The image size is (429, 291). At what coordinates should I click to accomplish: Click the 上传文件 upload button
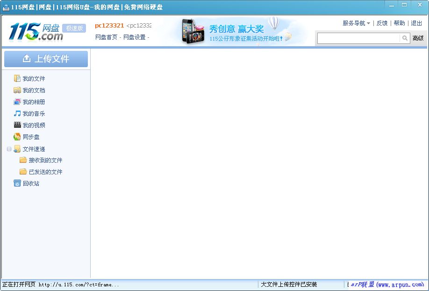(x=45, y=58)
